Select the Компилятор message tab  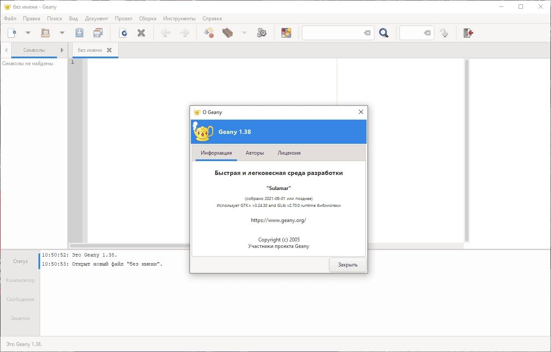[x=20, y=280]
